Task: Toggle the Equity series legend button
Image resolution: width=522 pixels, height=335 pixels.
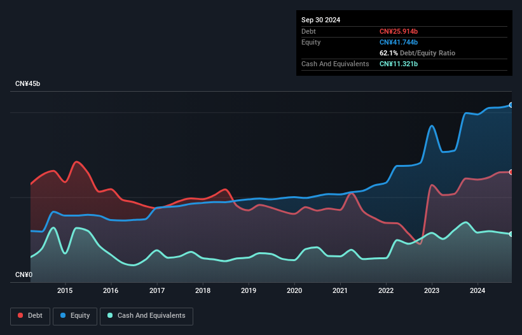Action: pos(75,316)
